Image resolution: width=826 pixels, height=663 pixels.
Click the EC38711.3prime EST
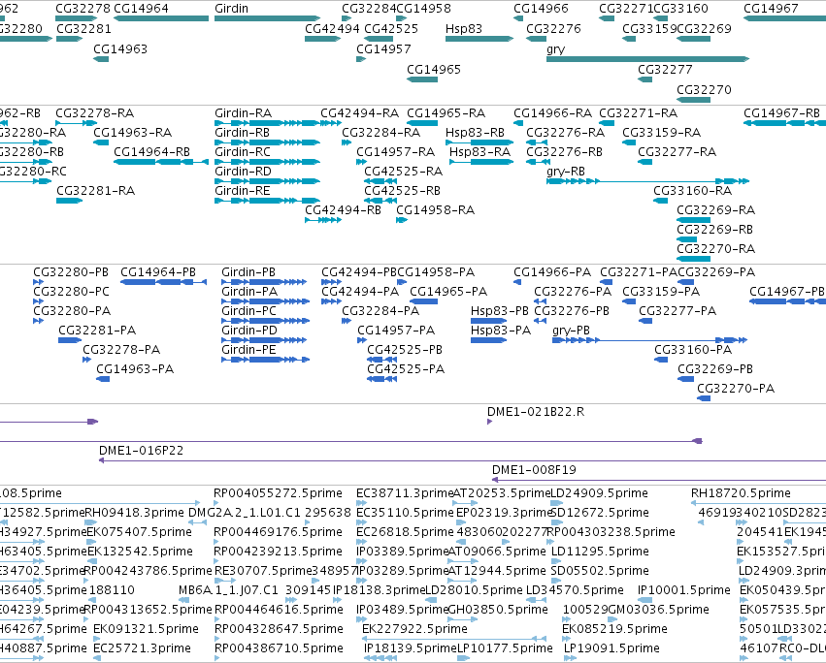point(405,493)
